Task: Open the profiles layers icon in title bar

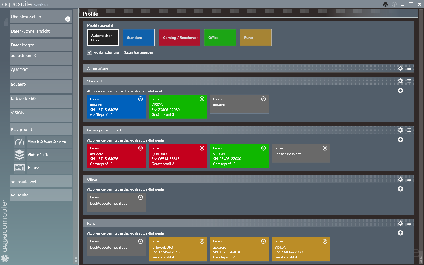Action: click(385, 4)
